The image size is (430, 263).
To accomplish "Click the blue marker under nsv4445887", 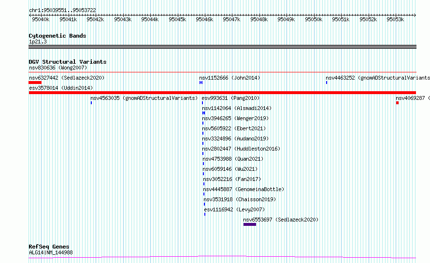I will pos(204,194).
